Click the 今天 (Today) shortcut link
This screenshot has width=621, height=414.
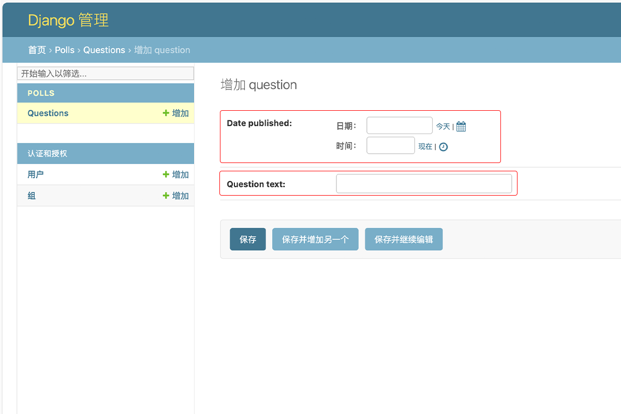coord(443,126)
